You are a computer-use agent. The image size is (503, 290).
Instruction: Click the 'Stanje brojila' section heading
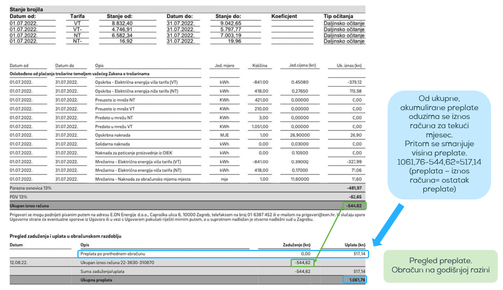point(26,9)
